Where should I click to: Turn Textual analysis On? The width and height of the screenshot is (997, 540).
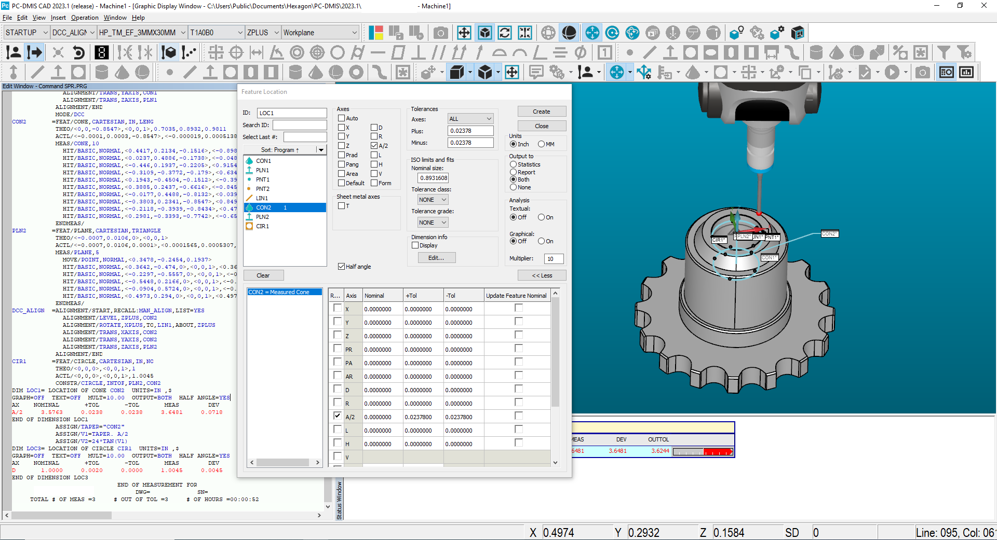pos(542,217)
